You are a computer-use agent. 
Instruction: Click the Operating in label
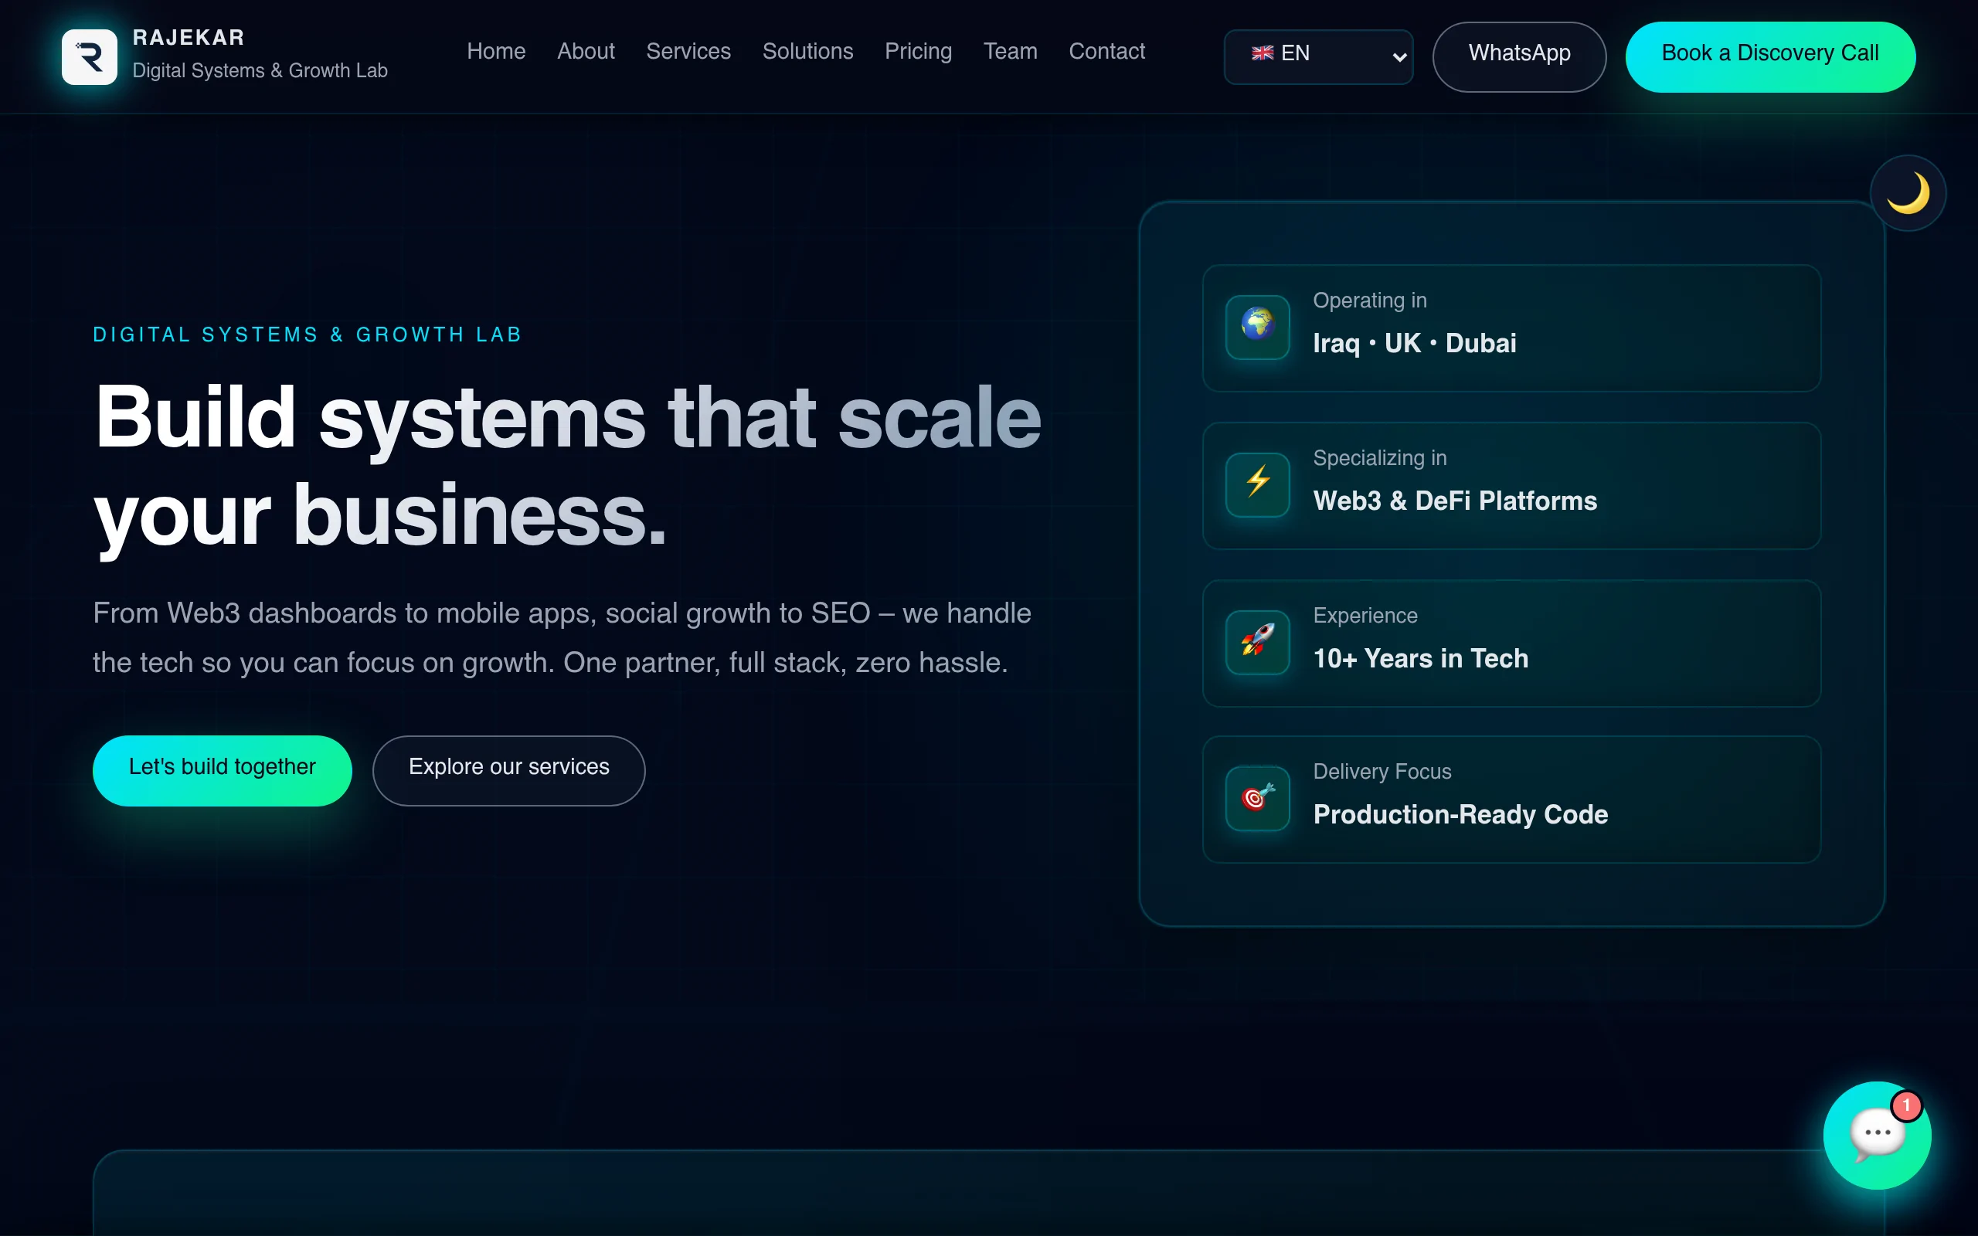pos(1370,301)
